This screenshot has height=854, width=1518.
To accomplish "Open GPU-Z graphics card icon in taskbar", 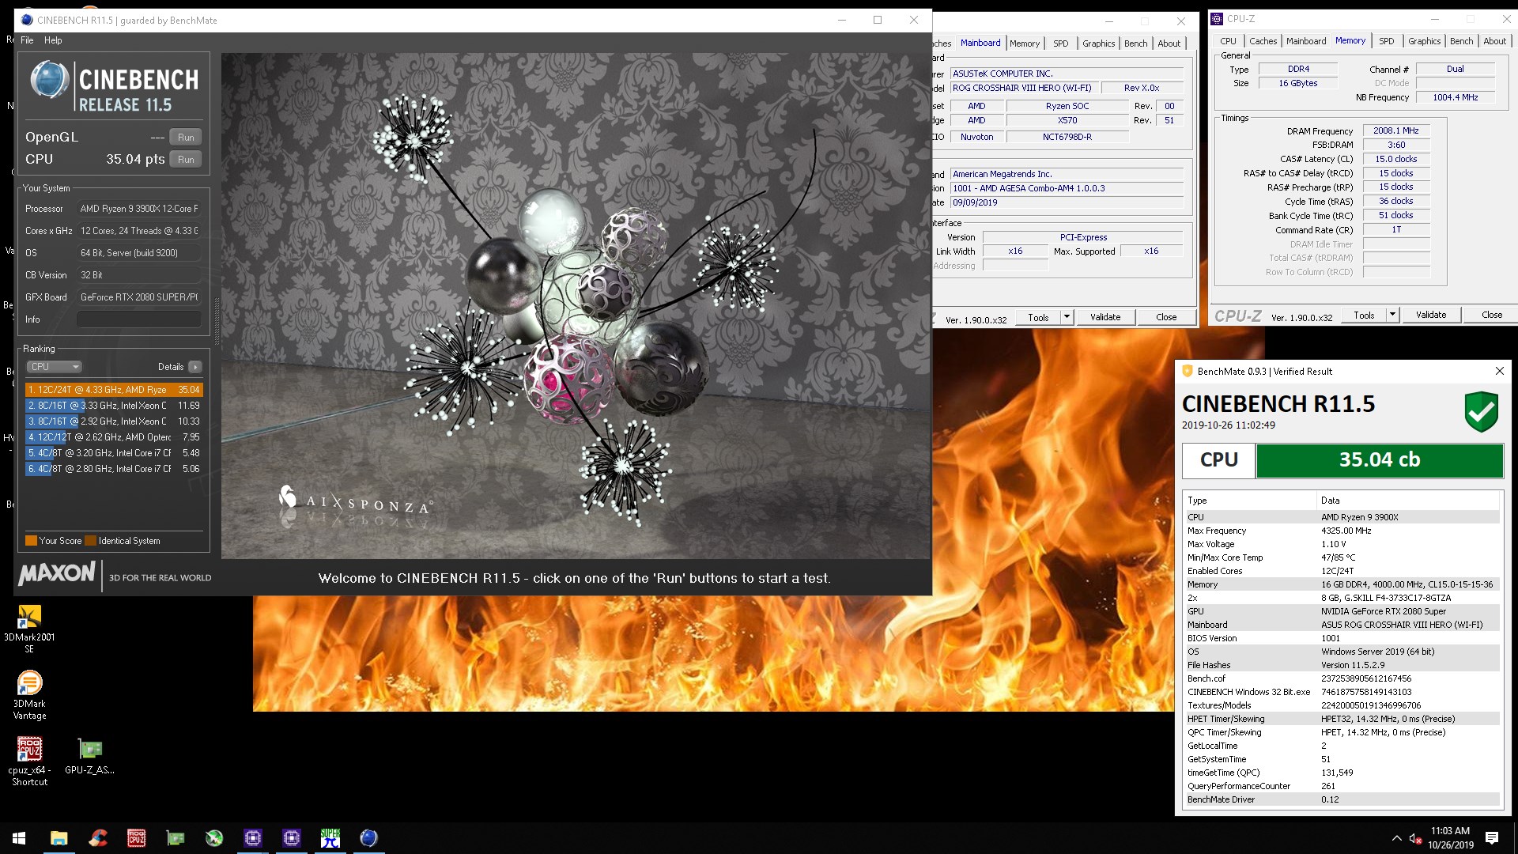I will (175, 838).
